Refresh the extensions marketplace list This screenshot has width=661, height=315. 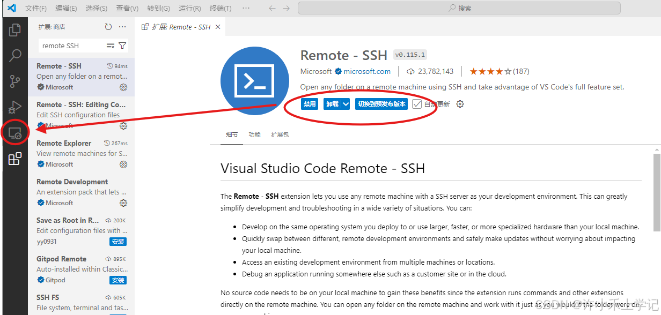click(108, 27)
